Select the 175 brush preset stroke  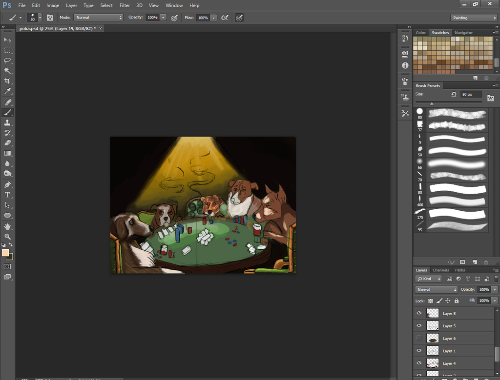tap(457, 213)
